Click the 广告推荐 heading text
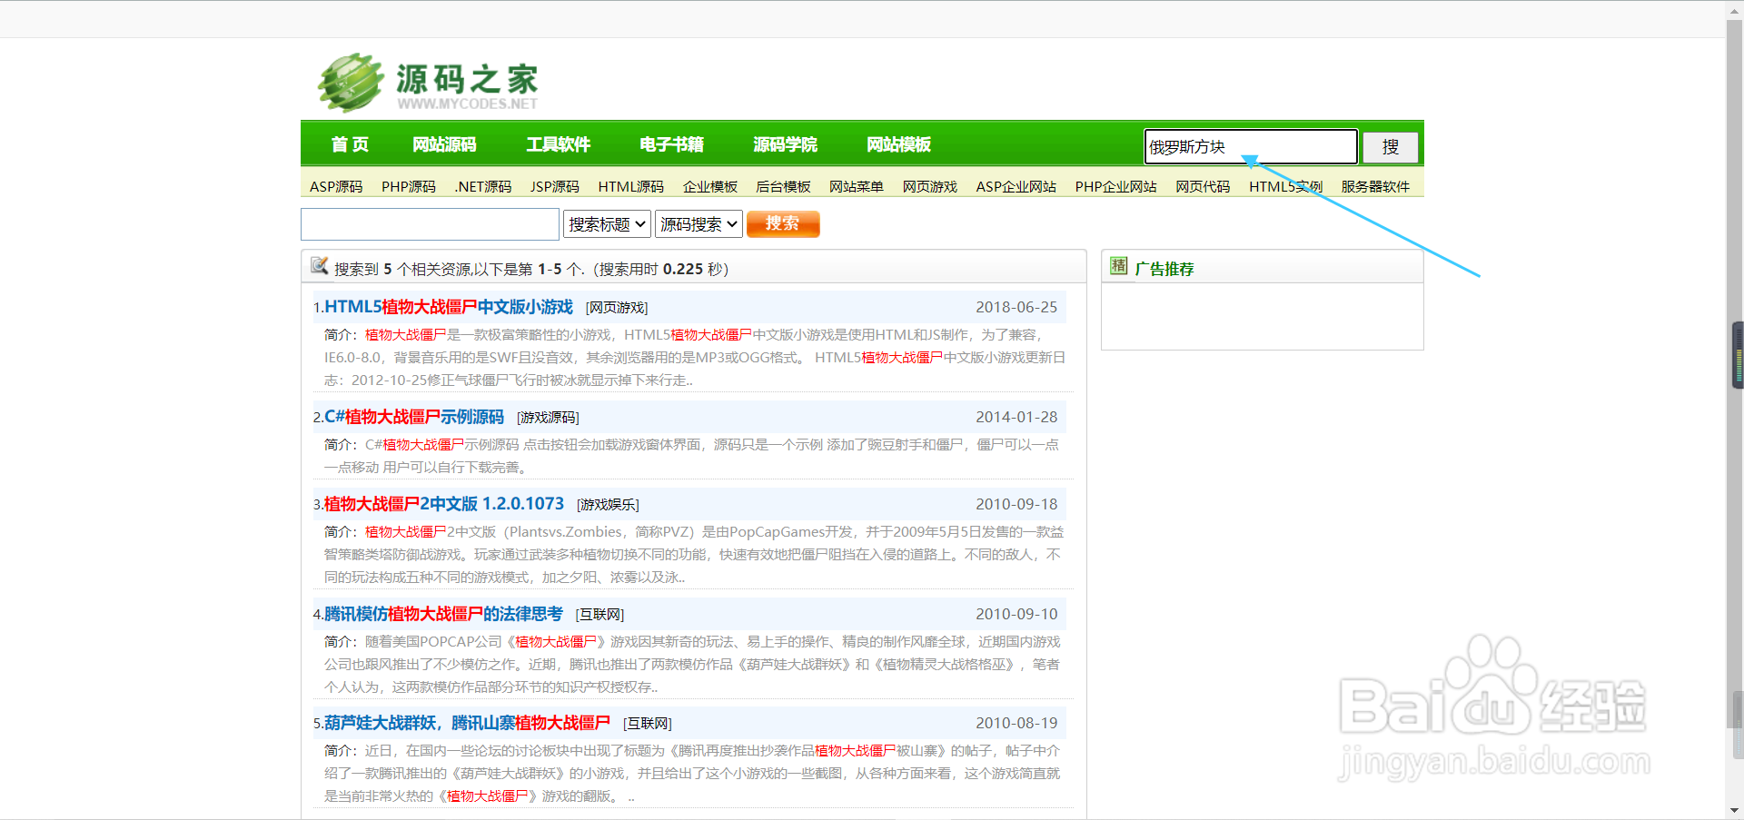The height and width of the screenshot is (820, 1744). click(x=1164, y=269)
